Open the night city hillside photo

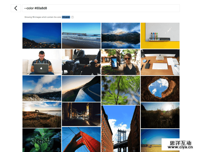click(42, 36)
